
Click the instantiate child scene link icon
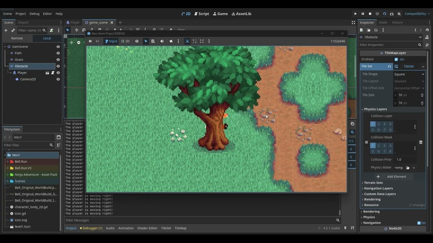(x=13, y=30)
